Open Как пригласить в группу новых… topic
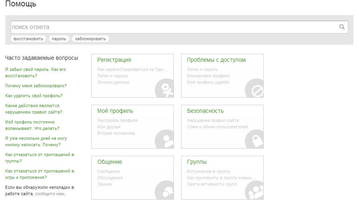 pyautogui.click(x=222, y=178)
